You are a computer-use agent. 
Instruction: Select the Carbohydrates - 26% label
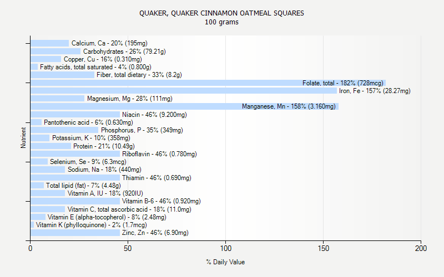click(124, 52)
